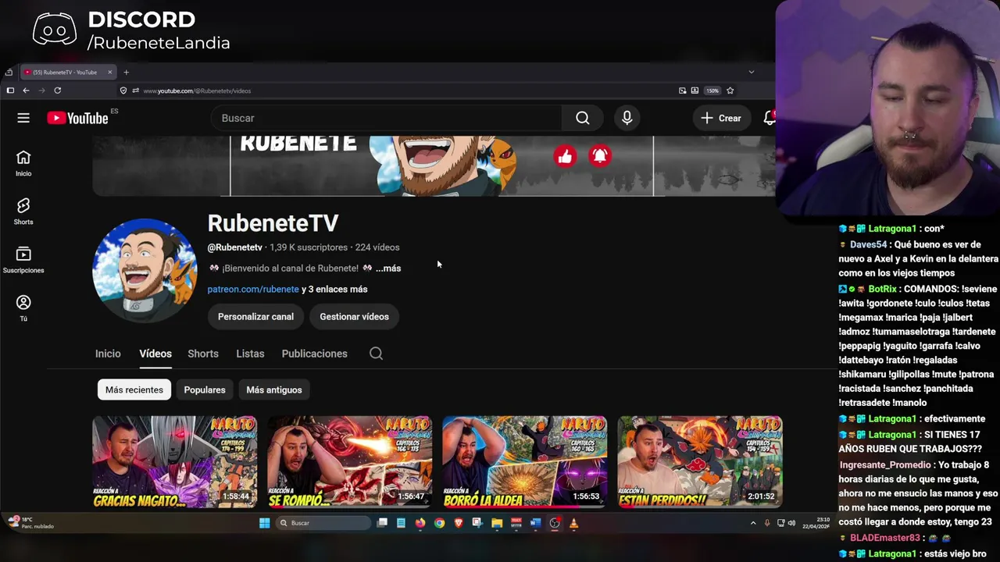Open the 150% zoom level indicator
Viewport: 1000px width, 562px height.
coord(712,91)
